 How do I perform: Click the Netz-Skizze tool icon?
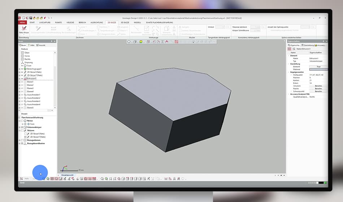(24, 29)
